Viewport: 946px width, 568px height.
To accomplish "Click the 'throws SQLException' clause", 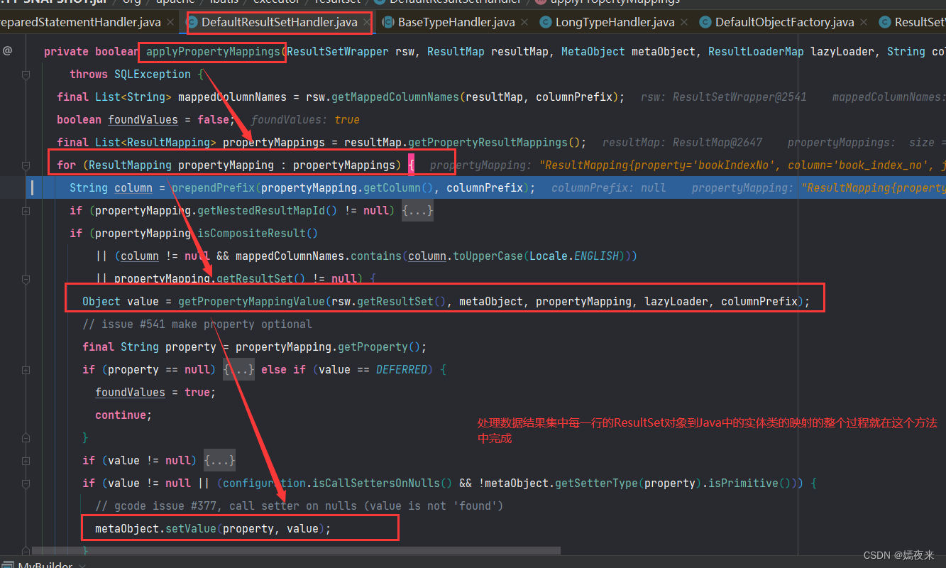I will click(130, 75).
